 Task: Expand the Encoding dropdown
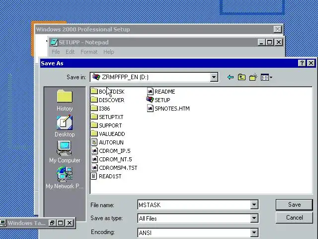coord(254,233)
